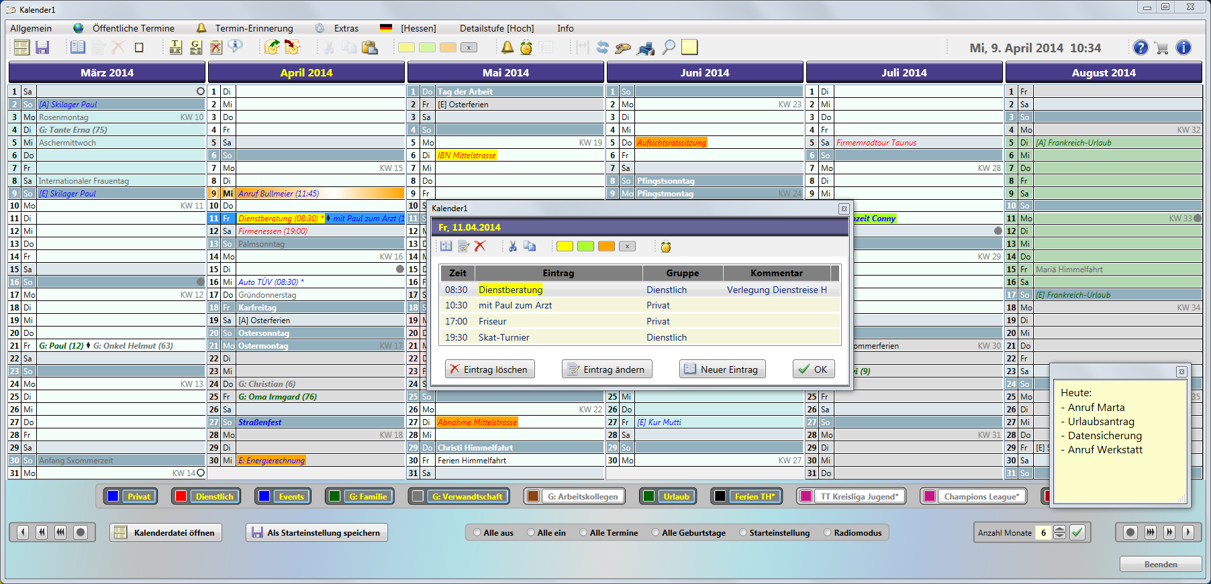
Task: Select the Alle aus radio button
Action: tap(477, 533)
